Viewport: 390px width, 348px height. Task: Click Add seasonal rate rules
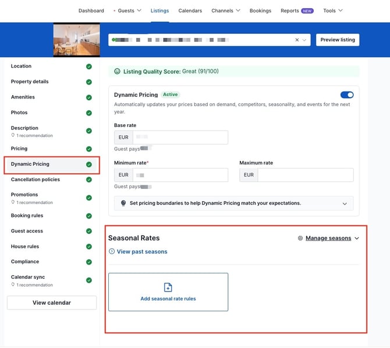(168, 292)
